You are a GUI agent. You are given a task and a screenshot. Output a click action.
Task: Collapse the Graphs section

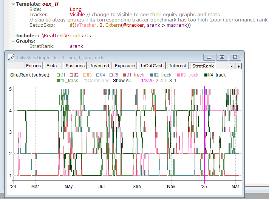pos(12,41)
